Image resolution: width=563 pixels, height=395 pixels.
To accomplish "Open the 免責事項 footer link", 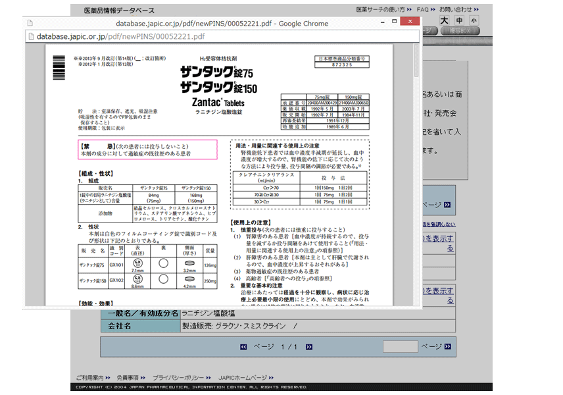I will pos(131,378).
